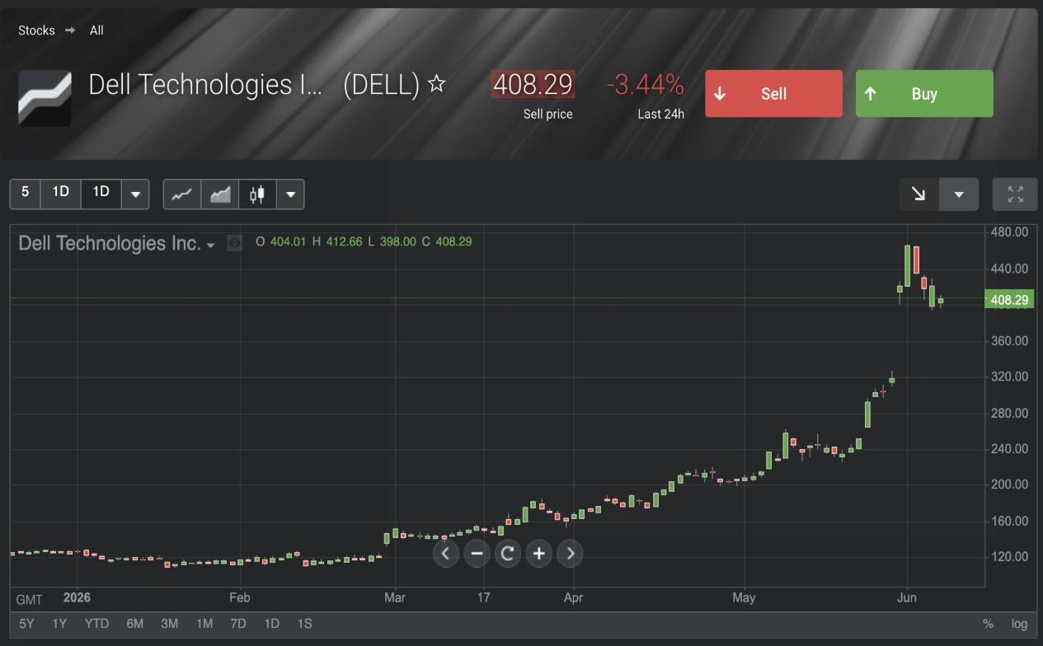Click the (DELL) ticker symbol text
This screenshot has height=646, width=1043.
(x=382, y=84)
